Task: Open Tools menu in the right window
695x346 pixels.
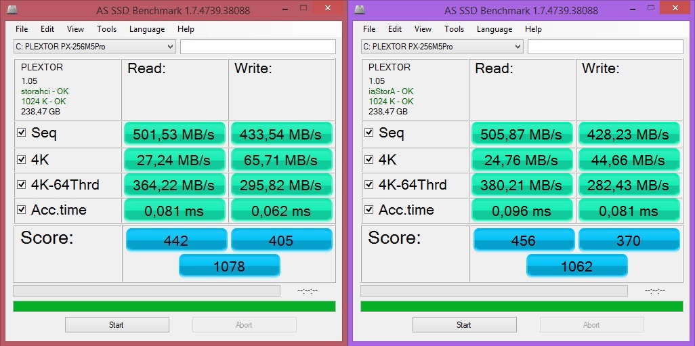Action: pyautogui.click(x=455, y=29)
